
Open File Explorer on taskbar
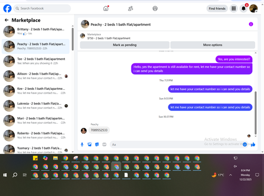[x=55, y=158]
